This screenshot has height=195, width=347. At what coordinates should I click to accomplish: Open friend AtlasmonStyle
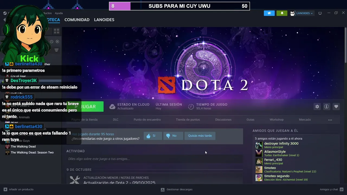point(275,152)
